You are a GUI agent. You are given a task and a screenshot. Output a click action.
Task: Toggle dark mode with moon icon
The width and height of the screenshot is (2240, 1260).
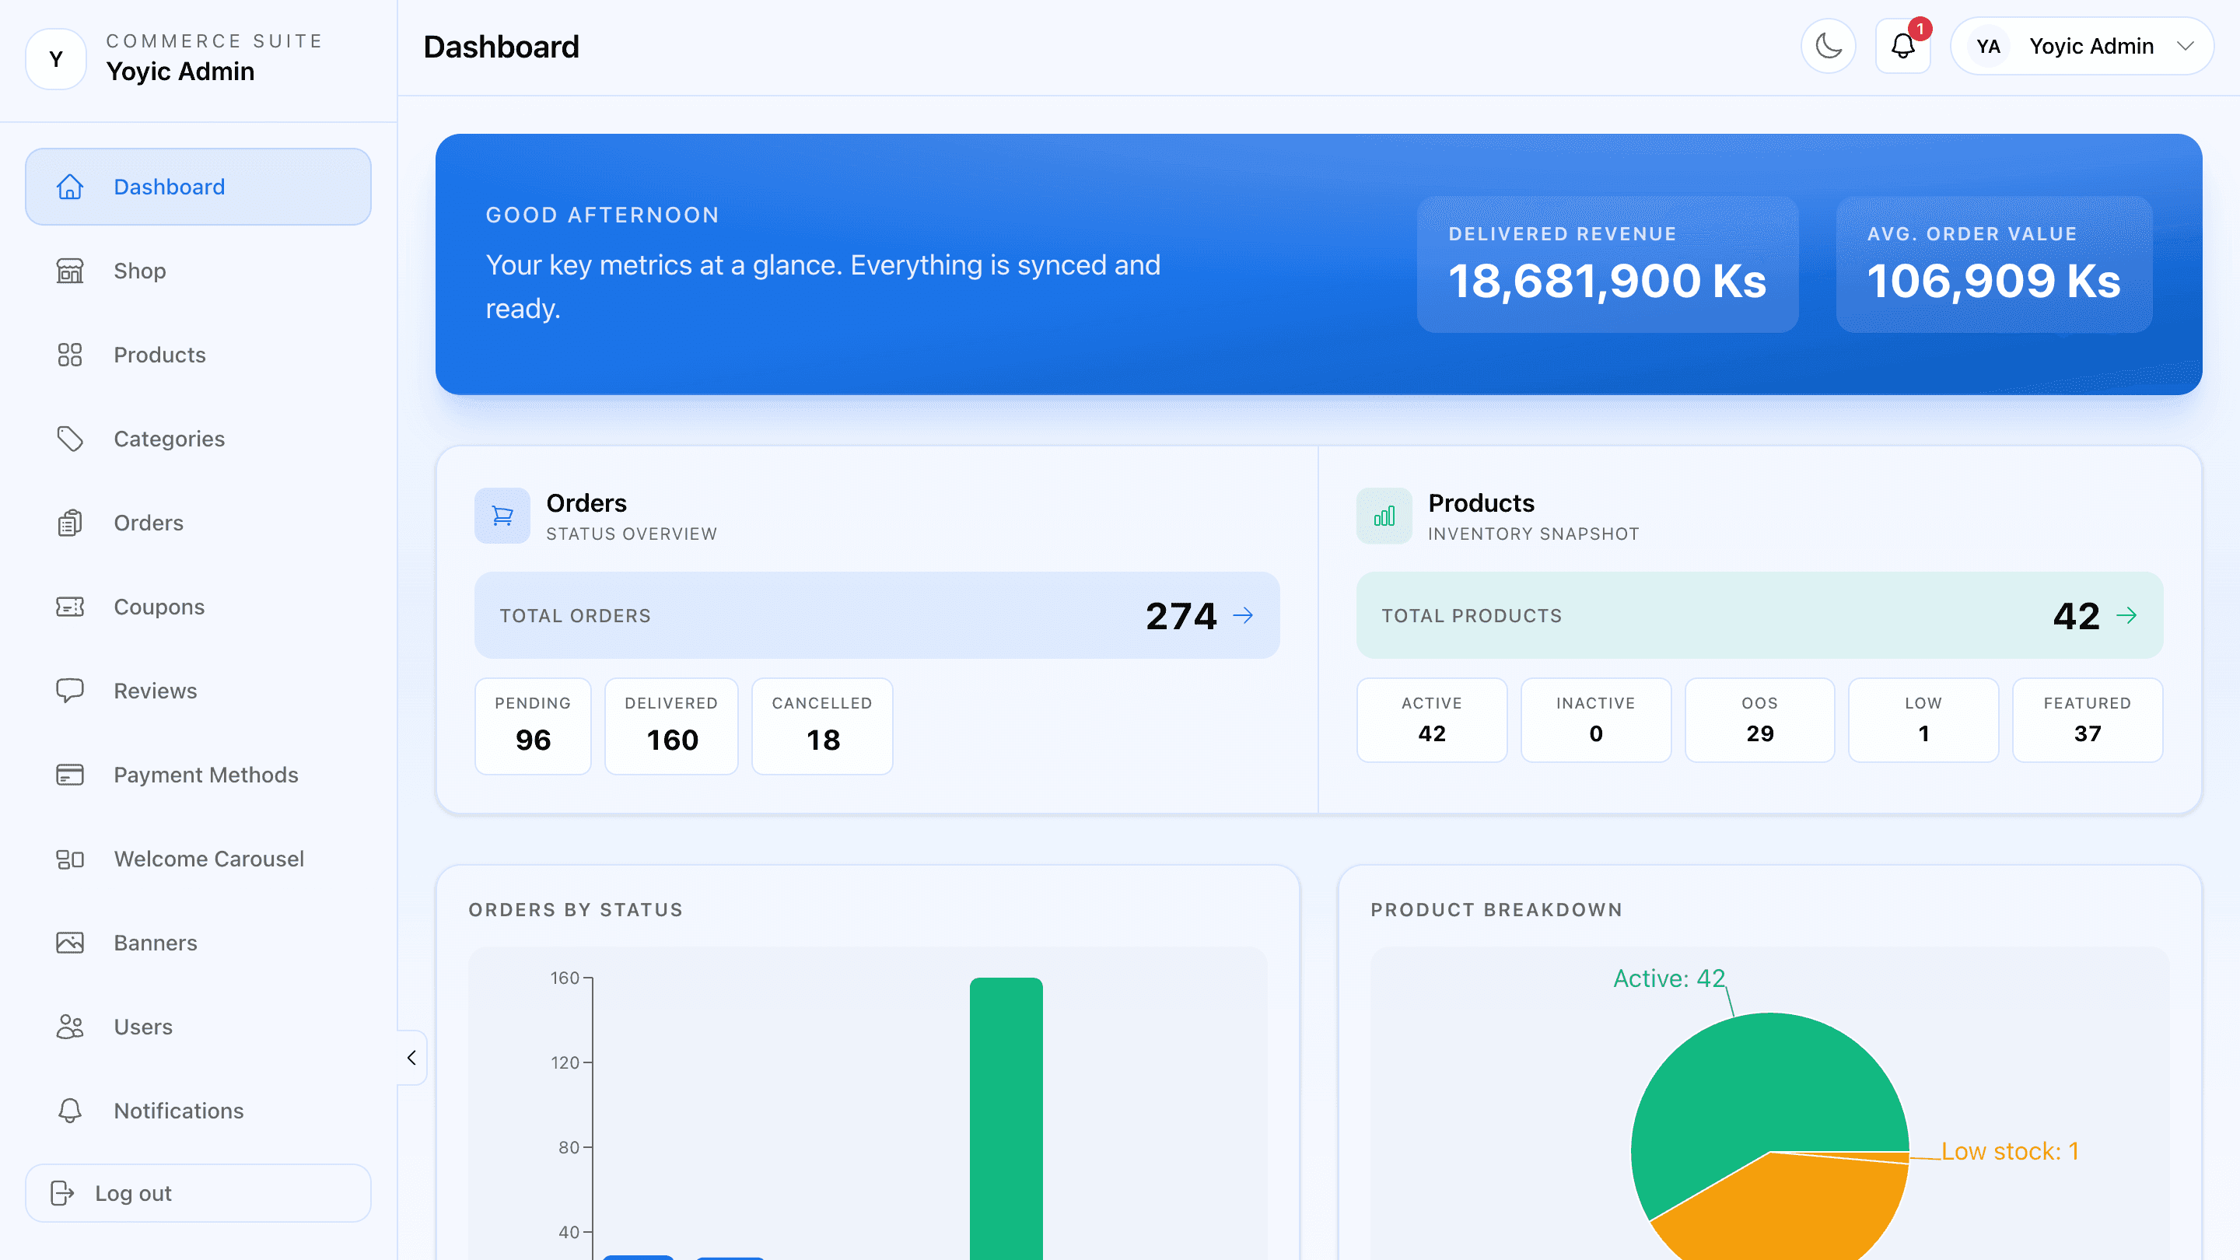click(x=1828, y=46)
